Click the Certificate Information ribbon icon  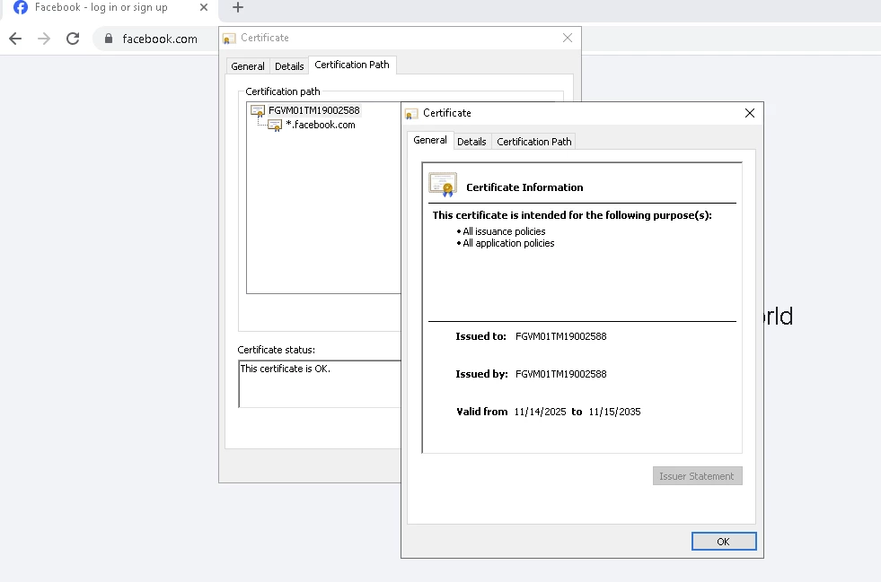(x=443, y=185)
